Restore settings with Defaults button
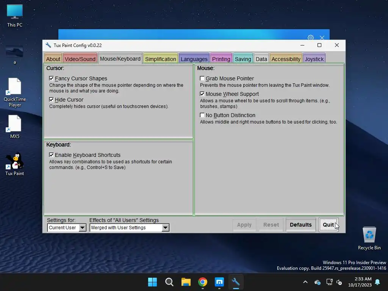The height and width of the screenshot is (291, 388). [300, 225]
